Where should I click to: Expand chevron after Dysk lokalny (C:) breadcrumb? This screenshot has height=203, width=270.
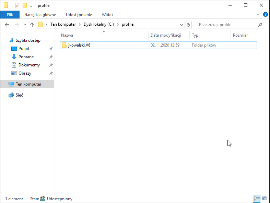[118, 25]
